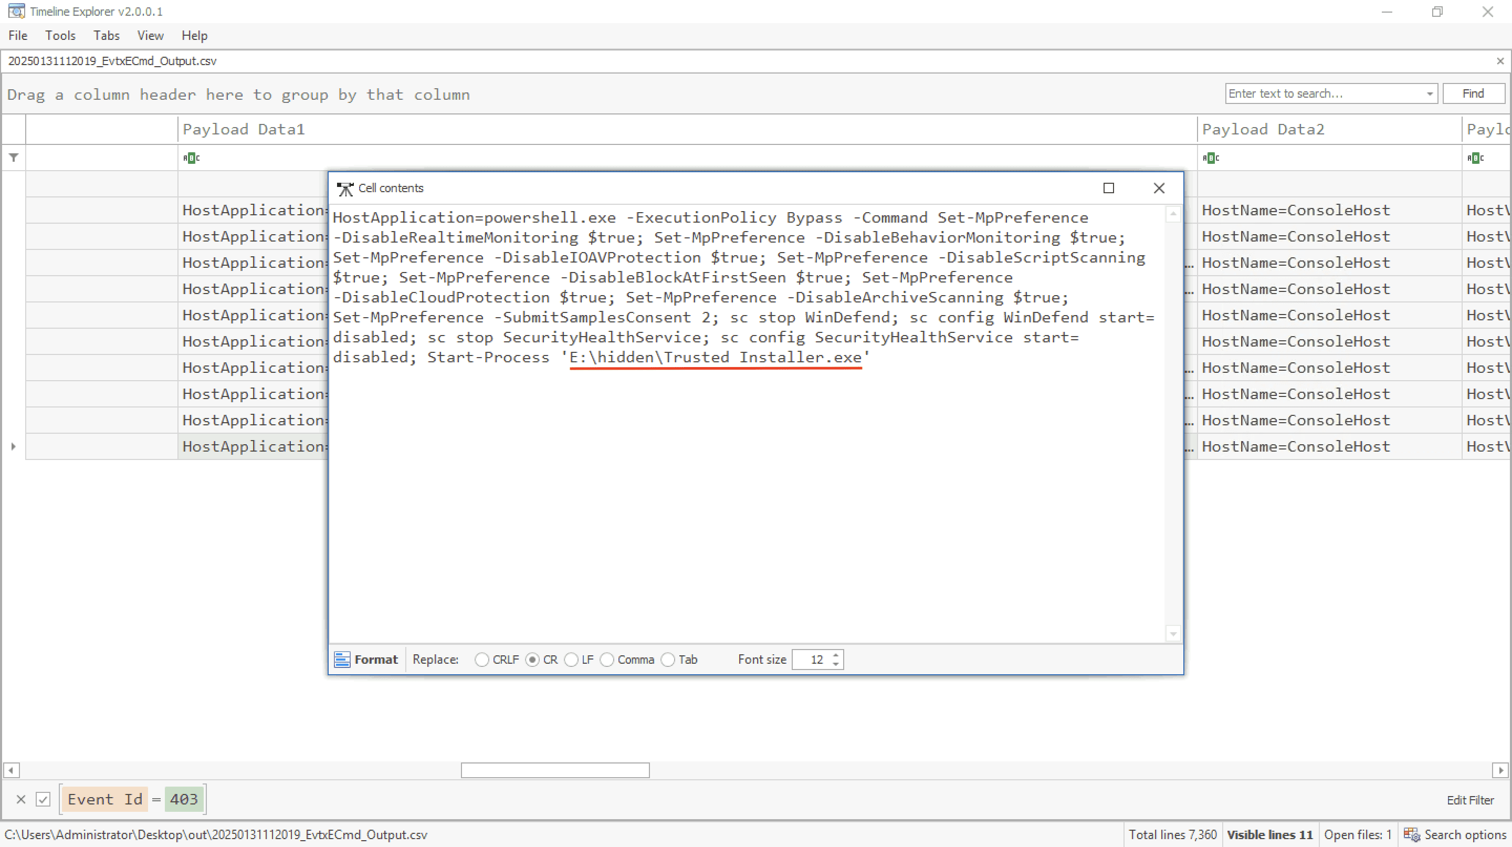The width and height of the screenshot is (1512, 847).
Task: Maximize the Cell contents dialog
Action: (1108, 188)
